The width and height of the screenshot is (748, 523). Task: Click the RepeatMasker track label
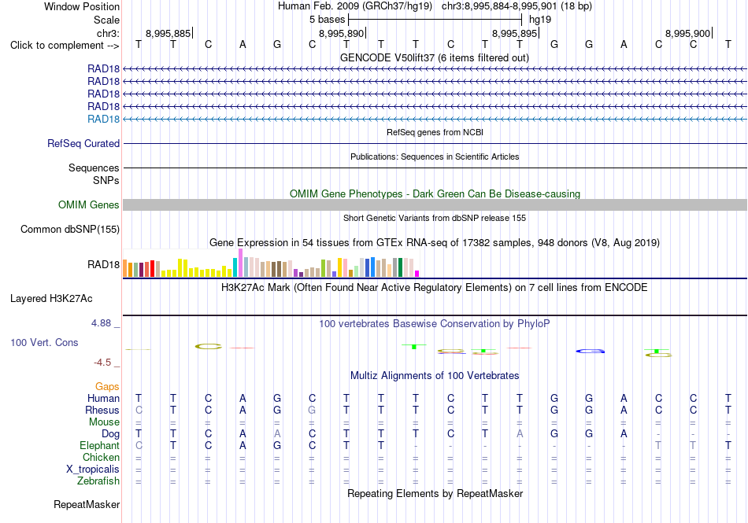[87, 504]
